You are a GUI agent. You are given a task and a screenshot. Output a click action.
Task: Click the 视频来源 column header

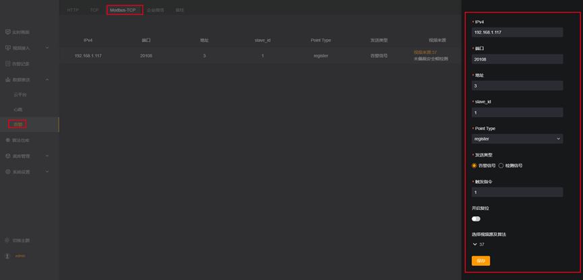(437, 40)
